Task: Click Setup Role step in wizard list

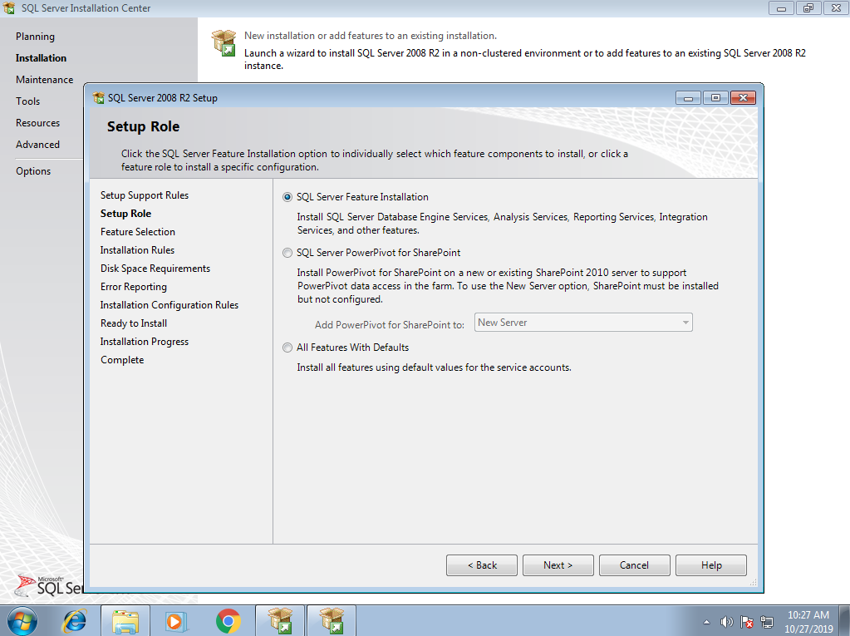Action: pyautogui.click(x=125, y=214)
